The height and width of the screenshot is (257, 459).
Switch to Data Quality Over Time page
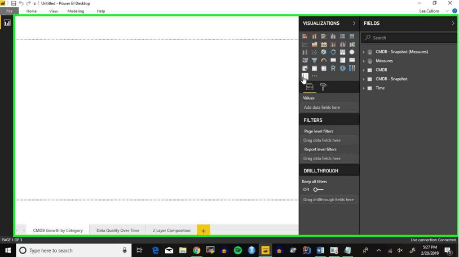point(118,231)
